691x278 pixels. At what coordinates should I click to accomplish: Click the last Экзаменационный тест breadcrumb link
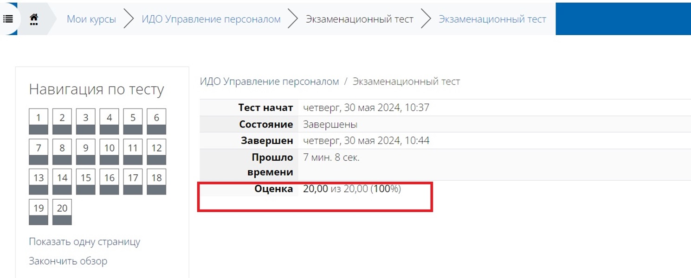pyautogui.click(x=492, y=19)
